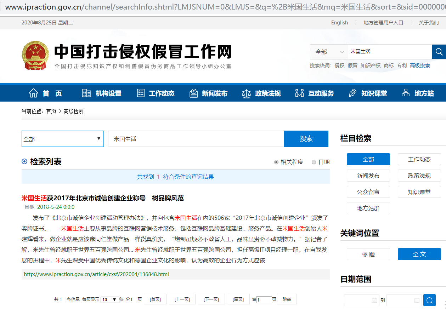Click the date range search magnifier button
The image size is (446, 309).
(429, 300)
